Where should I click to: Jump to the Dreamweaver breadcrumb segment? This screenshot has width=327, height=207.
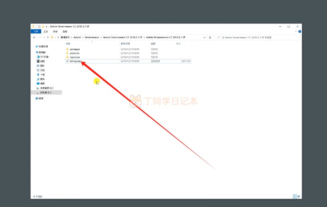(92, 37)
